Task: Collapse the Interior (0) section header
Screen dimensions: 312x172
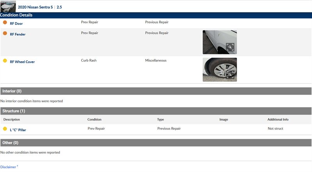Action: tap(156, 91)
